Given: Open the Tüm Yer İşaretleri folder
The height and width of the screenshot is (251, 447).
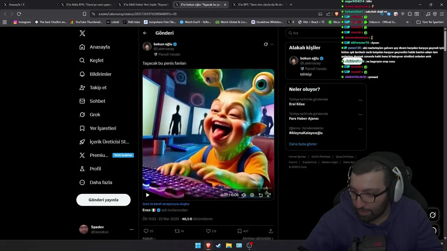Looking at the screenshot, I should pos(430,22).
